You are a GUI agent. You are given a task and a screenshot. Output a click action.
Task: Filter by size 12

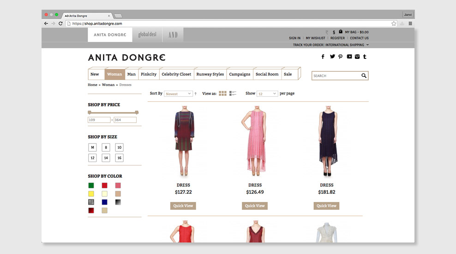point(92,158)
